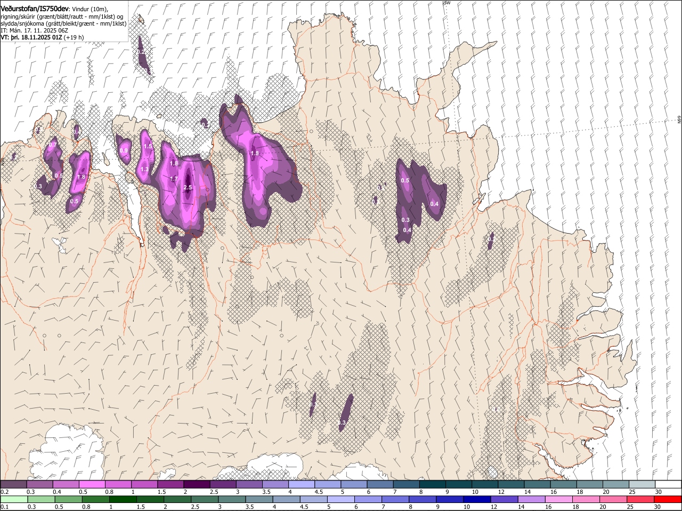Select the red 30 swatch in lower legend

coord(668,499)
